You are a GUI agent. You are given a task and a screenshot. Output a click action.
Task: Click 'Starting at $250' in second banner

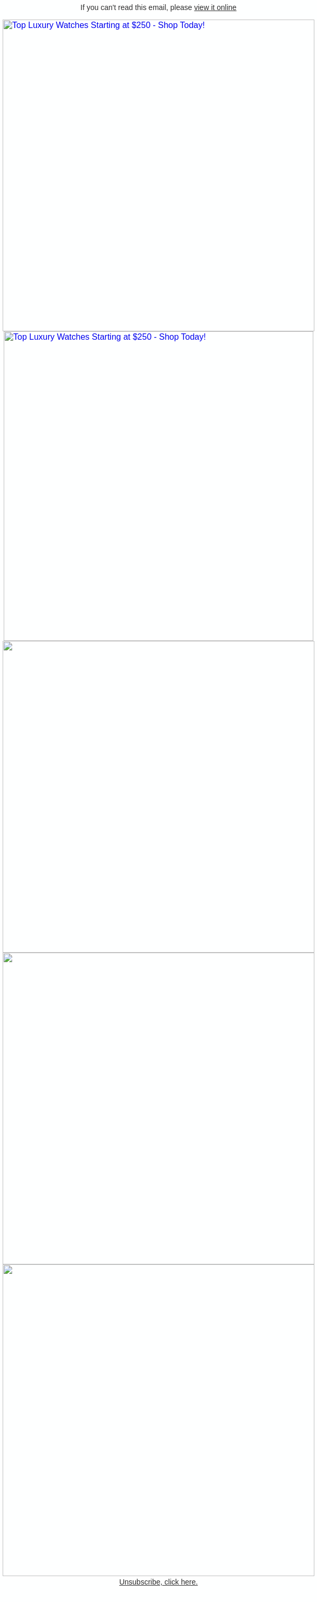tap(121, 337)
